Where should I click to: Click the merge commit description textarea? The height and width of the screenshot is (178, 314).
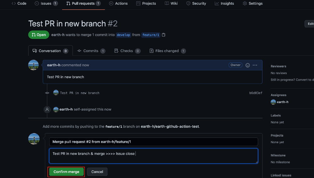coord(154,156)
